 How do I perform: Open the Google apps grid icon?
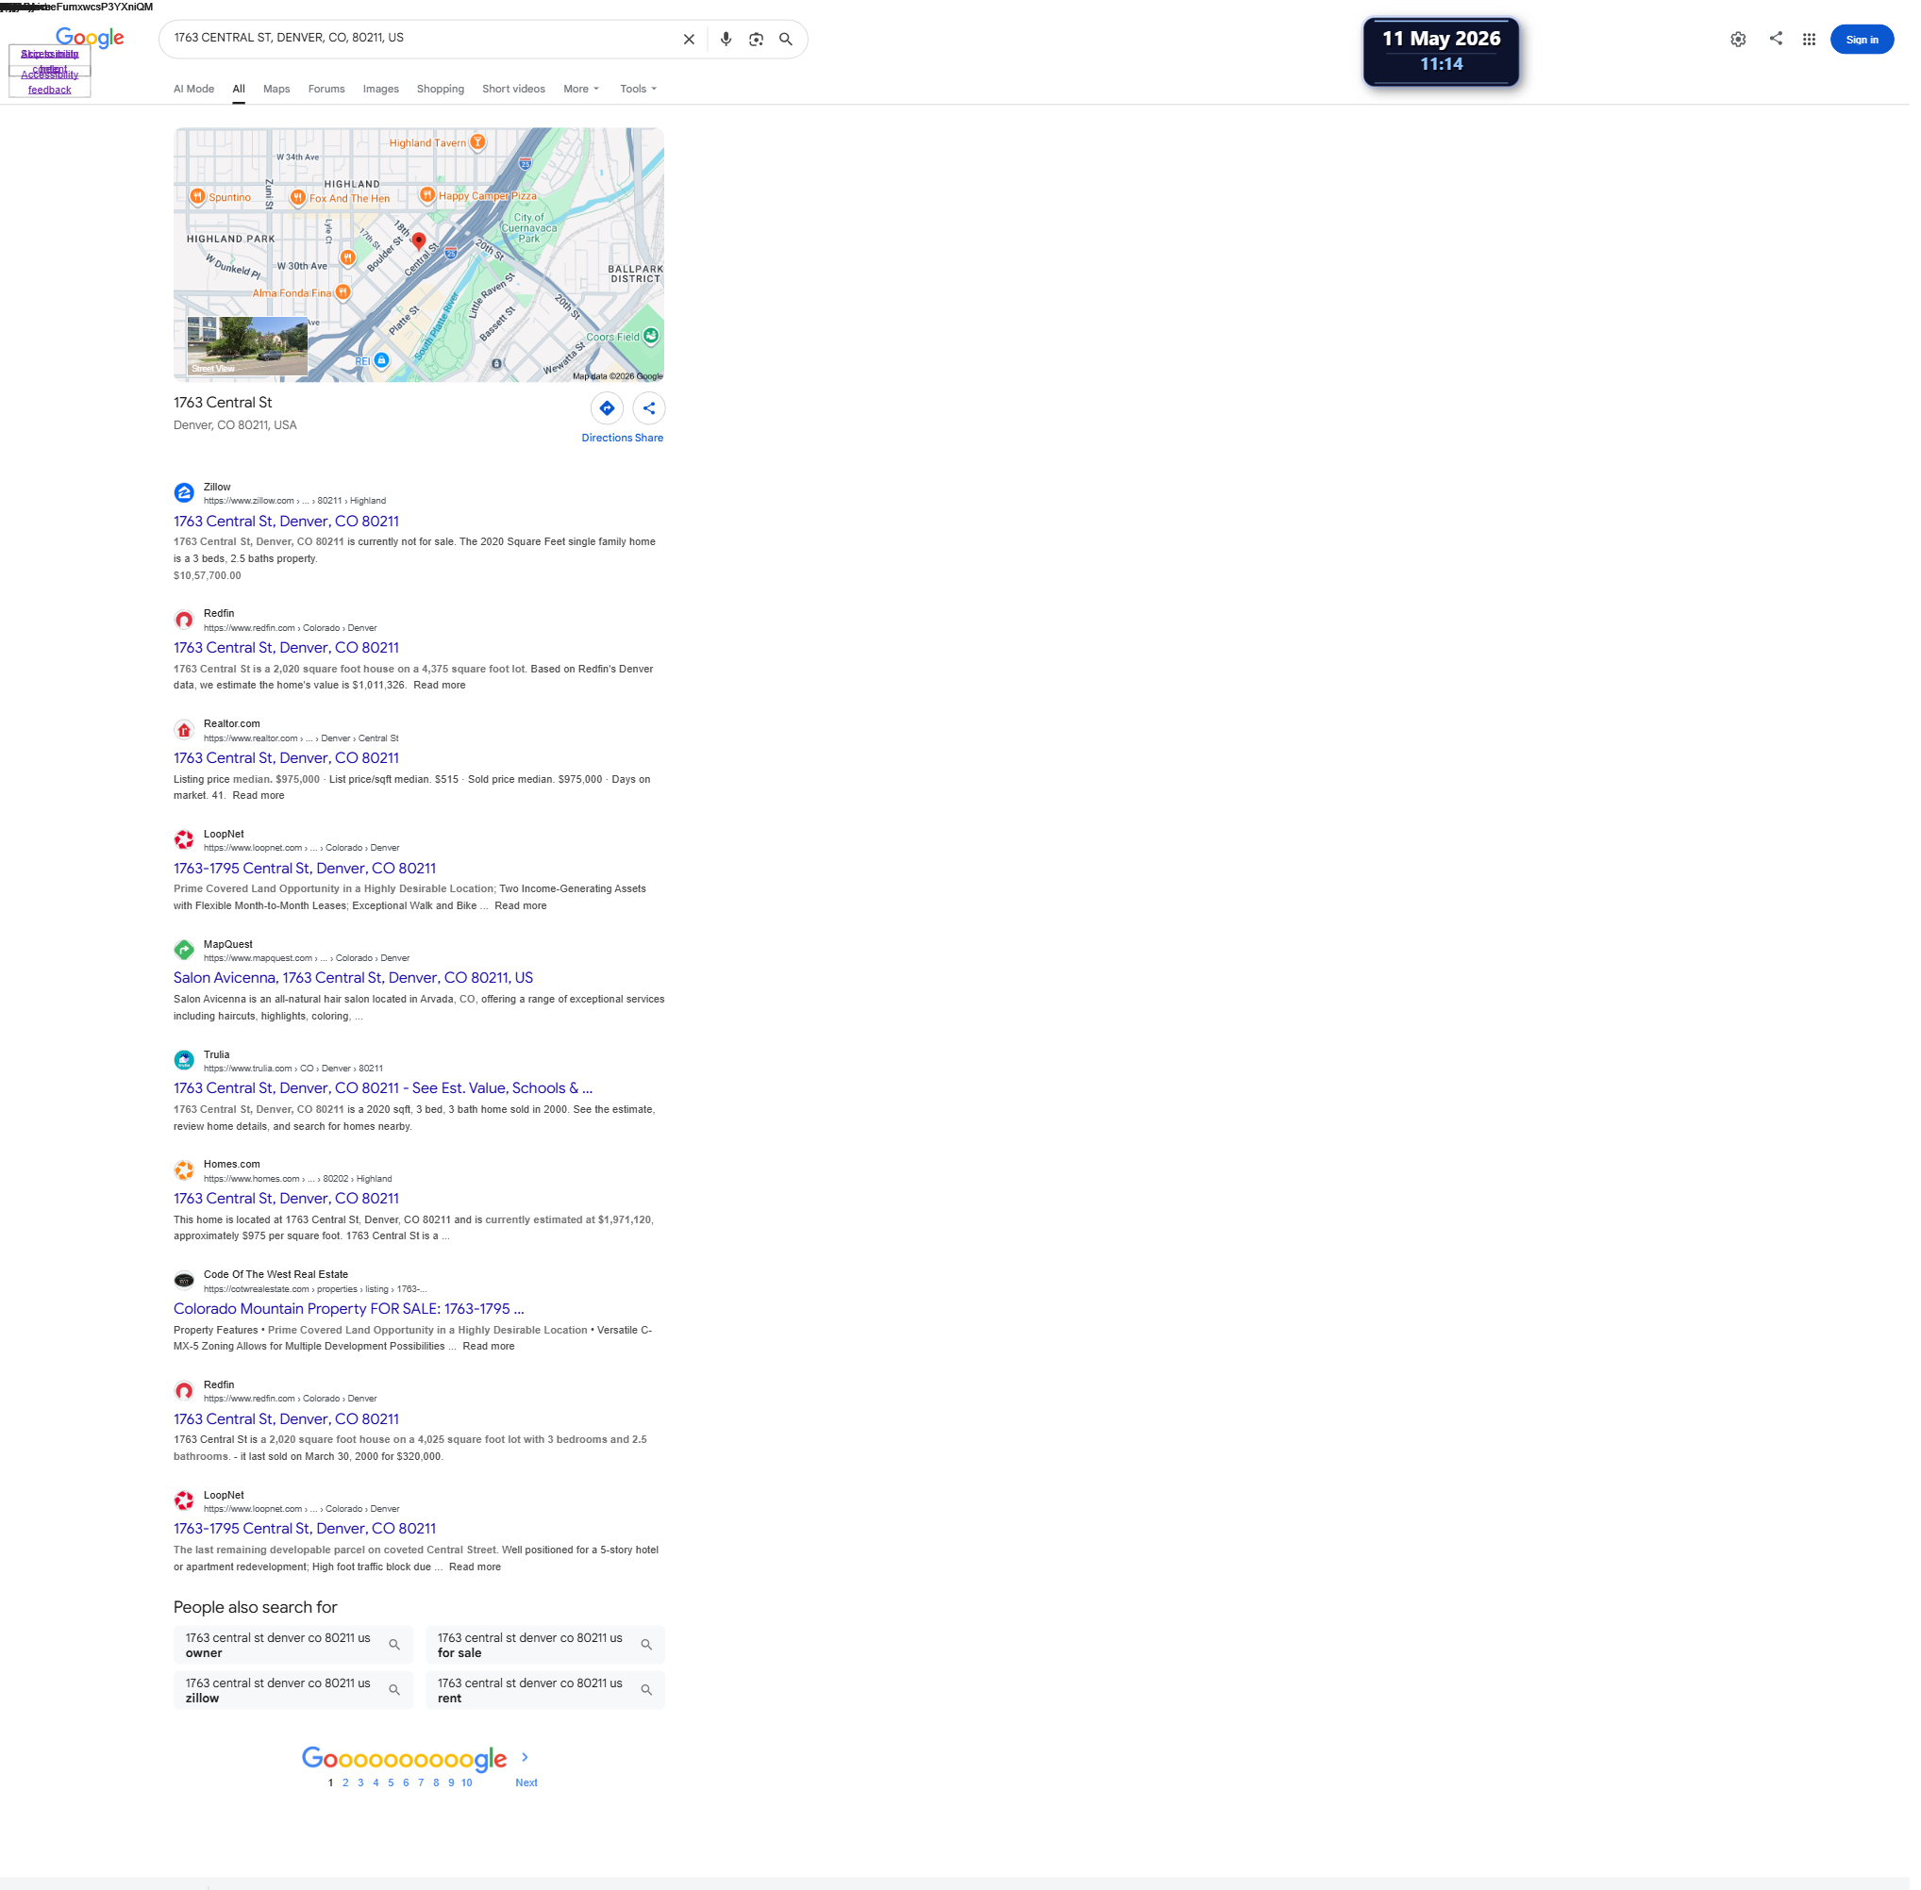pos(1809,40)
